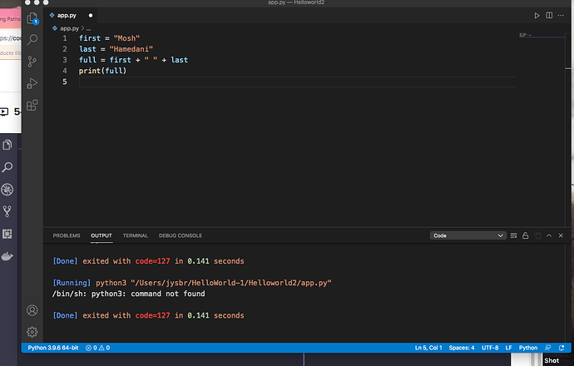Click the extensions icon in background app
Screen dimensions: 574x366
click(7, 234)
